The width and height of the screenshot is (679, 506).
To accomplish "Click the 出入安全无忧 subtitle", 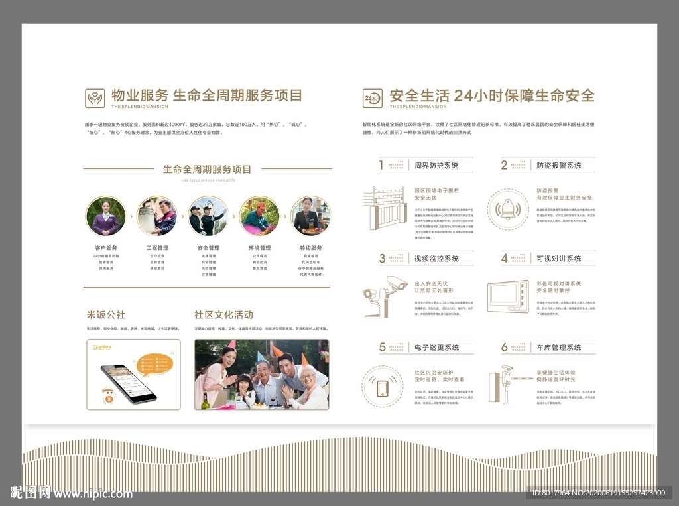I will click(x=431, y=283).
